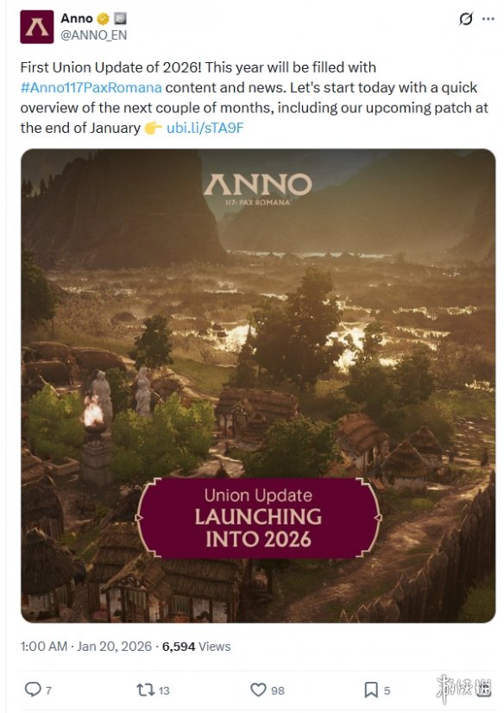Click the Union Update Launching Into 2026 banner

pos(258,517)
